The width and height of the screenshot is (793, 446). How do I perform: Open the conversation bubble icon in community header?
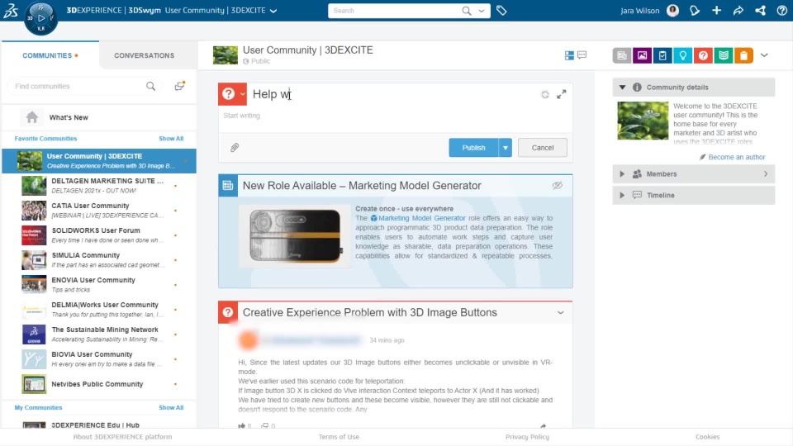pos(582,55)
